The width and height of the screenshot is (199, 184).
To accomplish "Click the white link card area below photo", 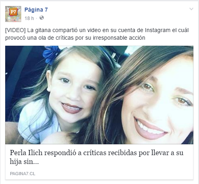I will [99, 162].
